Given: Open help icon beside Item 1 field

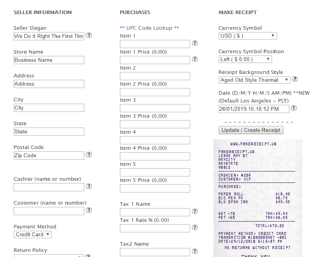Looking at the screenshot, I should coord(195,43).
